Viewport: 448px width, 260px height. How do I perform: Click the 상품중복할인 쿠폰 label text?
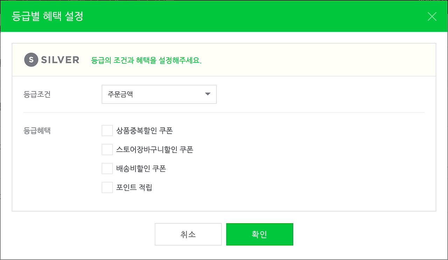click(x=145, y=130)
